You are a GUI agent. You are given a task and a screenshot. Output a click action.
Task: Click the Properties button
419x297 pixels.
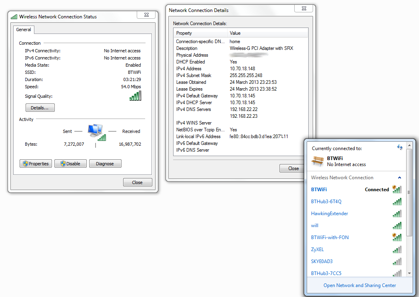tap(36, 163)
